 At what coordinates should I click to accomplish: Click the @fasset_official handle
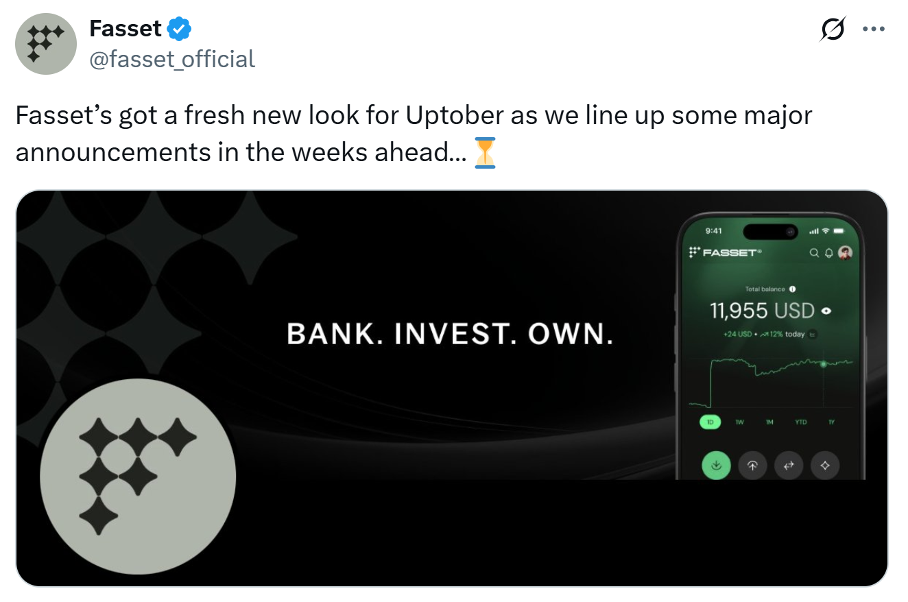(x=172, y=59)
